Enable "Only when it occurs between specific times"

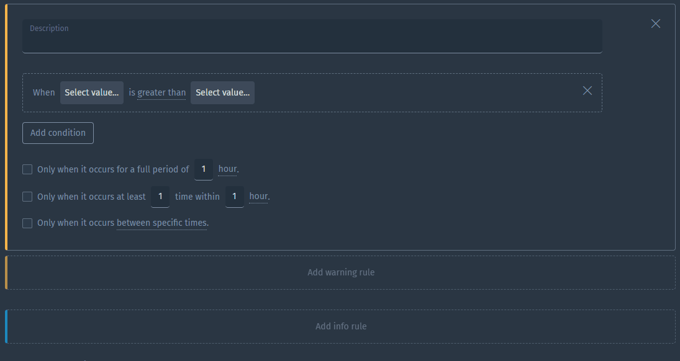coord(27,223)
